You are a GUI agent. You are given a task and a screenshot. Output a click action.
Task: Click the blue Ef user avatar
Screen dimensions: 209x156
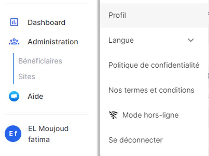(x=13, y=134)
